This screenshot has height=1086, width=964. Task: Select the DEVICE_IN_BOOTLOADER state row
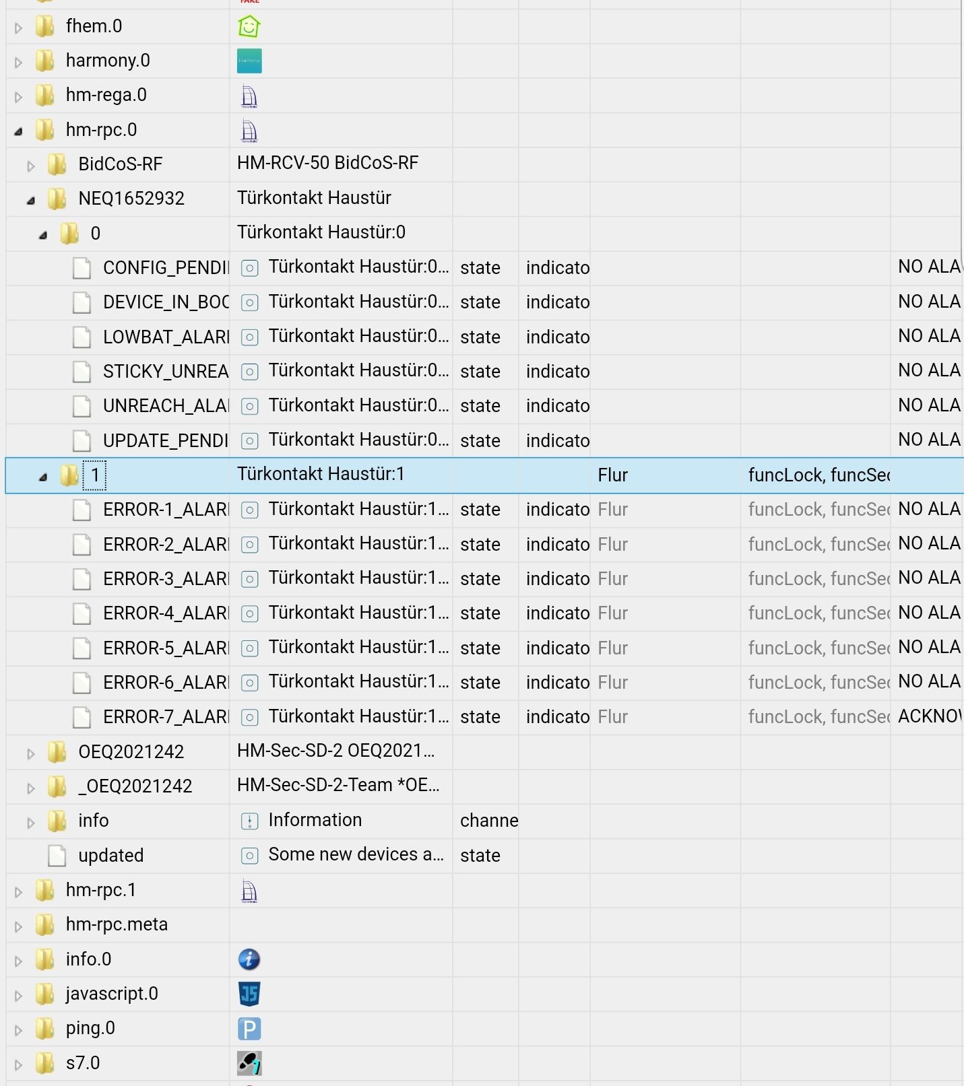[484, 302]
